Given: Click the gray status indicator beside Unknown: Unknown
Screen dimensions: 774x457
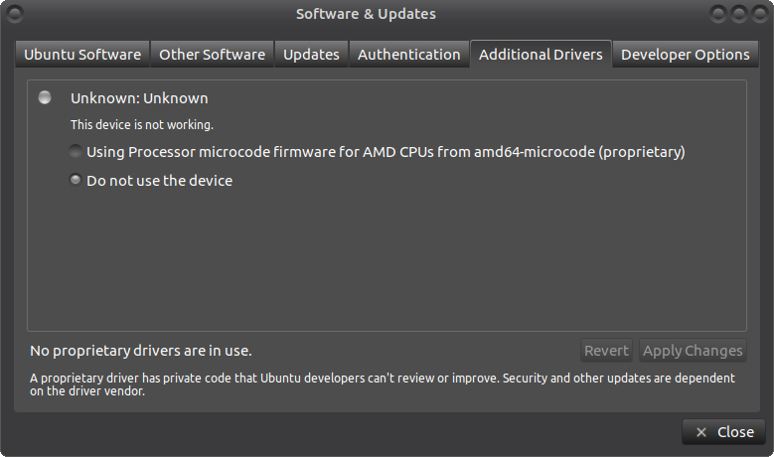Looking at the screenshot, I should pos(45,97).
